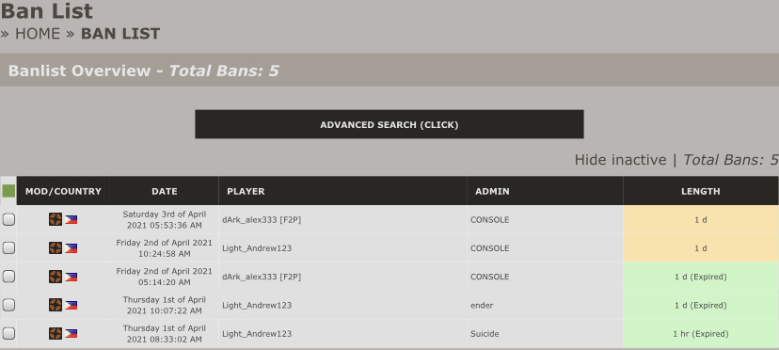Open BAN LIST breadcrumb link
This screenshot has width=779, height=350.
click(x=120, y=33)
